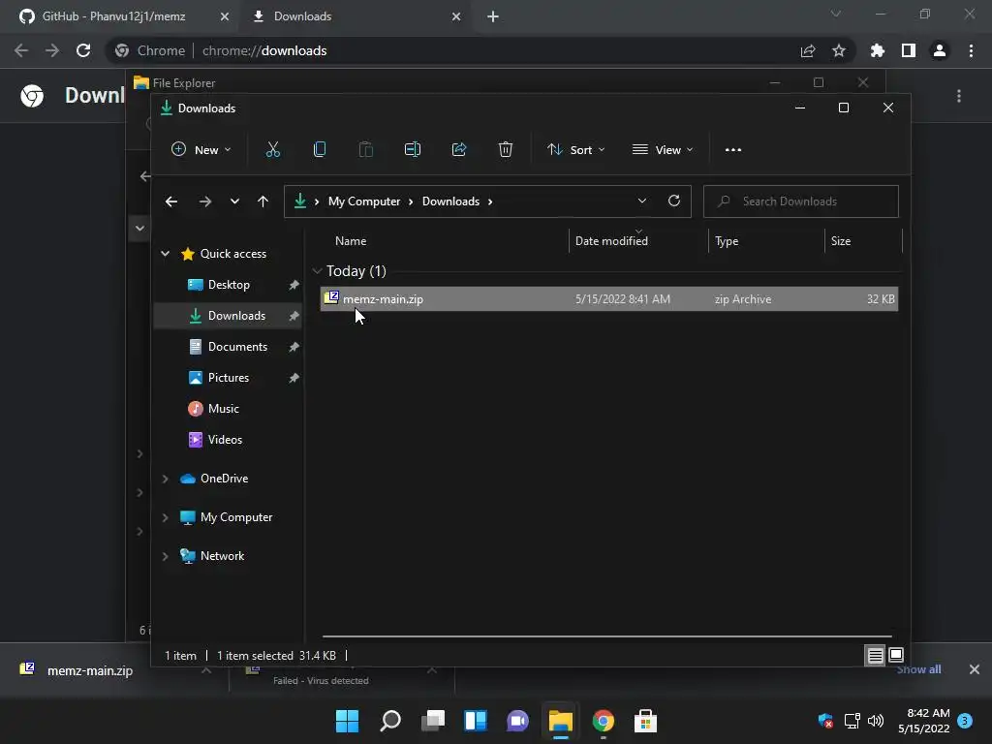Expand the OneDrive tree node
Image resolution: width=992 pixels, height=744 pixels.
[x=165, y=479]
